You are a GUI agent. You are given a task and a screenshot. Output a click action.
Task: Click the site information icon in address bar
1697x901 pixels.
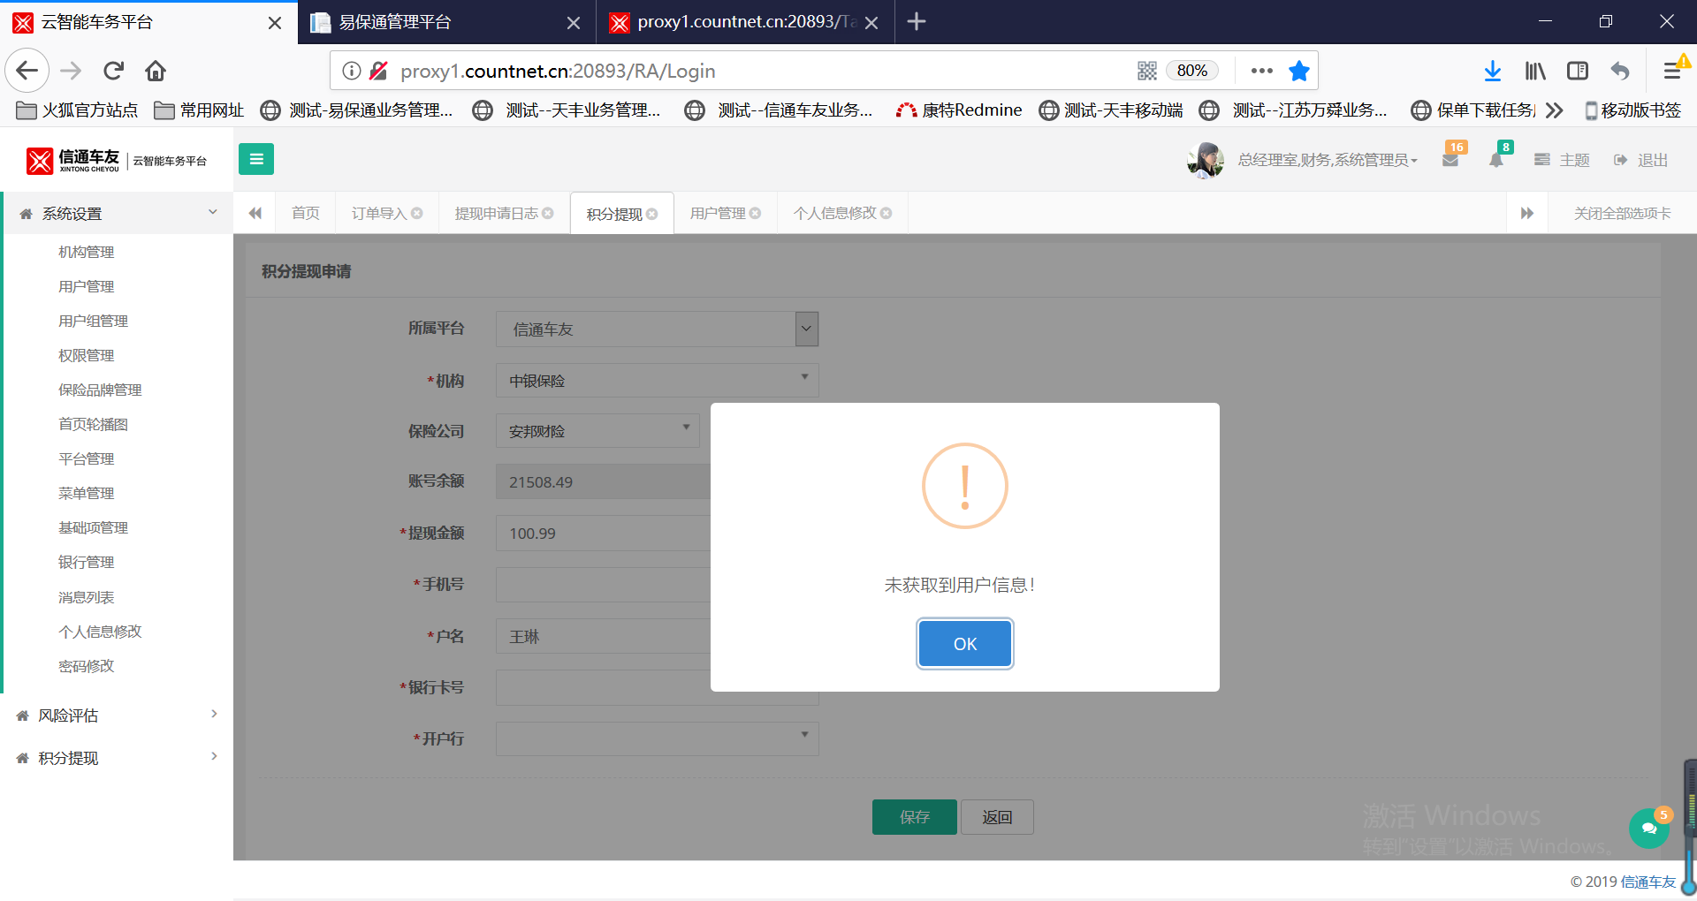tap(352, 71)
